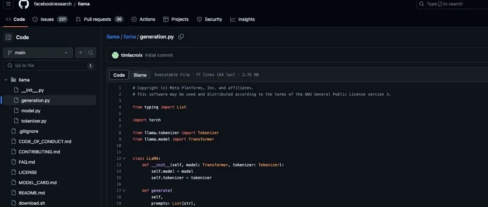Copy path icon next to generation.py
Viewport: 488px width, 207px height.
tap(181, 37)
